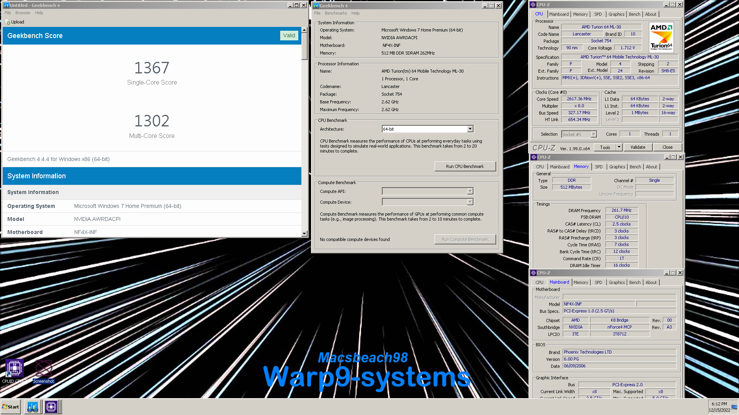The width and height of the screenshot is (739, 415).
Task: Click the Level 2 cache 1 MBytes value
Action: [640, 113]
